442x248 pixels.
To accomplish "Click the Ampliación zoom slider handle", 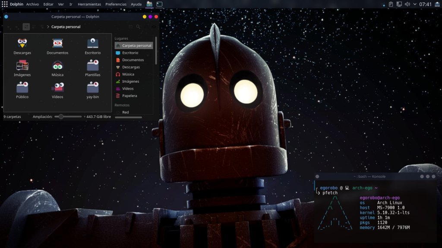I will (61, 117).
